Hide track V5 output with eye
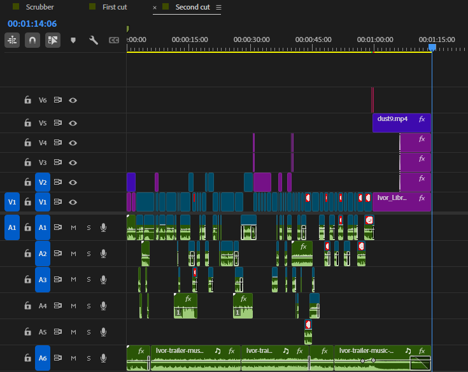Screen dimensions: 468x372 73,123
